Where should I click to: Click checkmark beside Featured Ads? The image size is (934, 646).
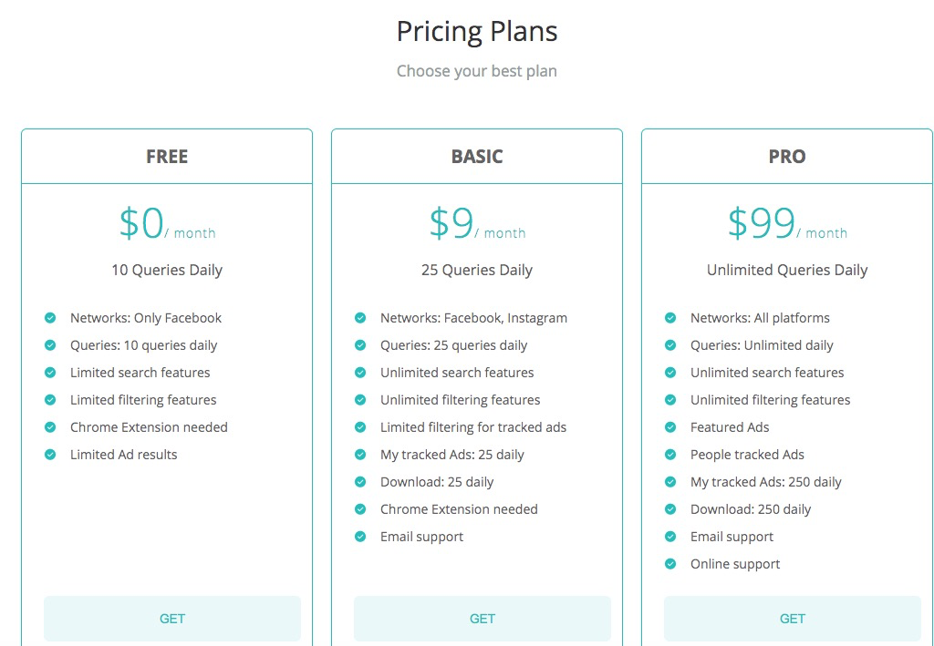pos(670,427)
